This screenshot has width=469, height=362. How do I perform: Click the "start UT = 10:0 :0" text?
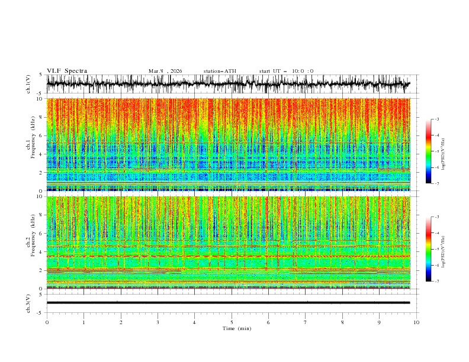(286, 71)
